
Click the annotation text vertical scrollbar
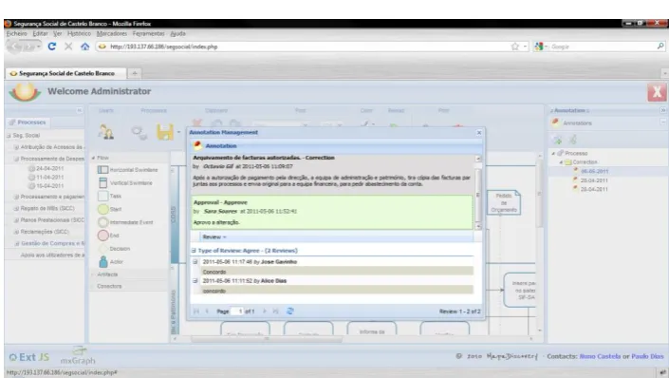[478, 192]
